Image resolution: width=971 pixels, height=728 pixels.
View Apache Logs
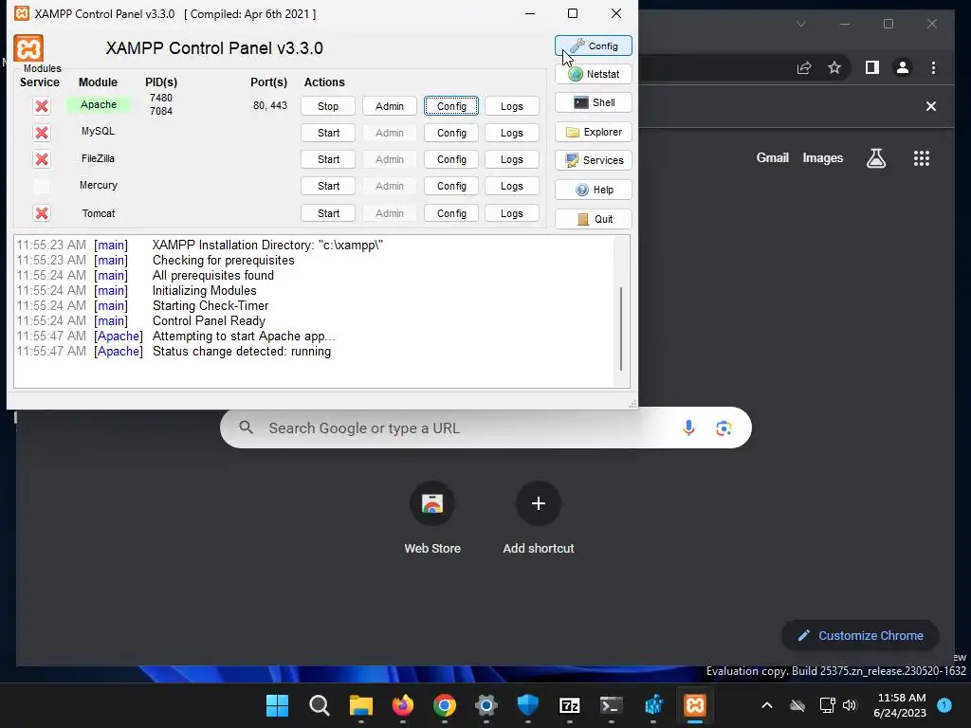511,106
